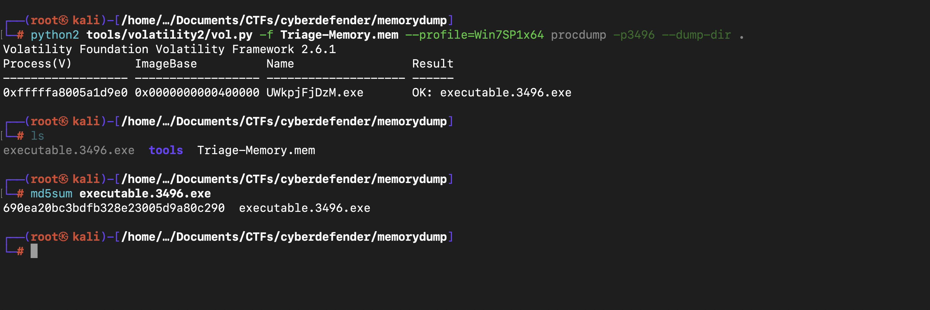Click the ls command text
The image size is (930, 310).
37,136
